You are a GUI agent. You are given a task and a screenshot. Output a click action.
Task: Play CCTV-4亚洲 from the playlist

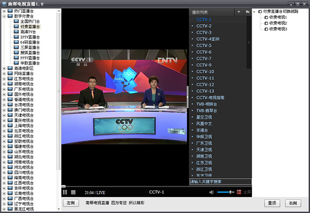click(208, 39)
